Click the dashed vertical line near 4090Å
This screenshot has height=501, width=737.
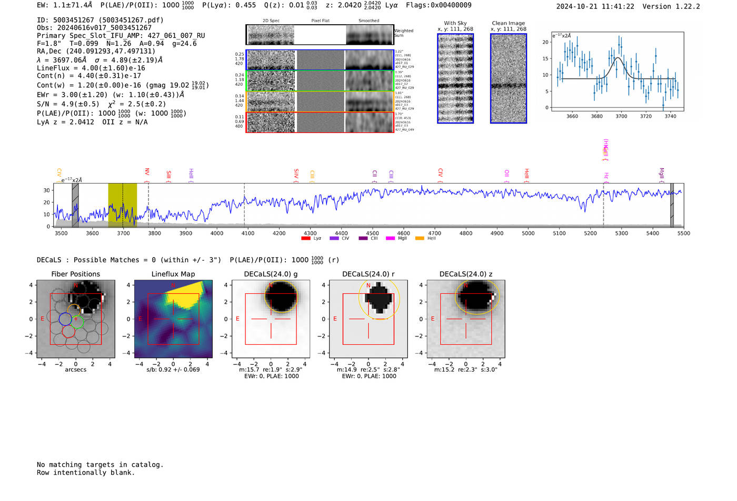click(x=244, y=205)
